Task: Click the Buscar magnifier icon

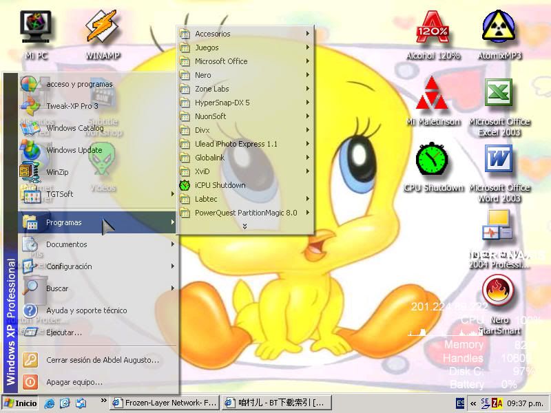Action: (x=30, y=288)
